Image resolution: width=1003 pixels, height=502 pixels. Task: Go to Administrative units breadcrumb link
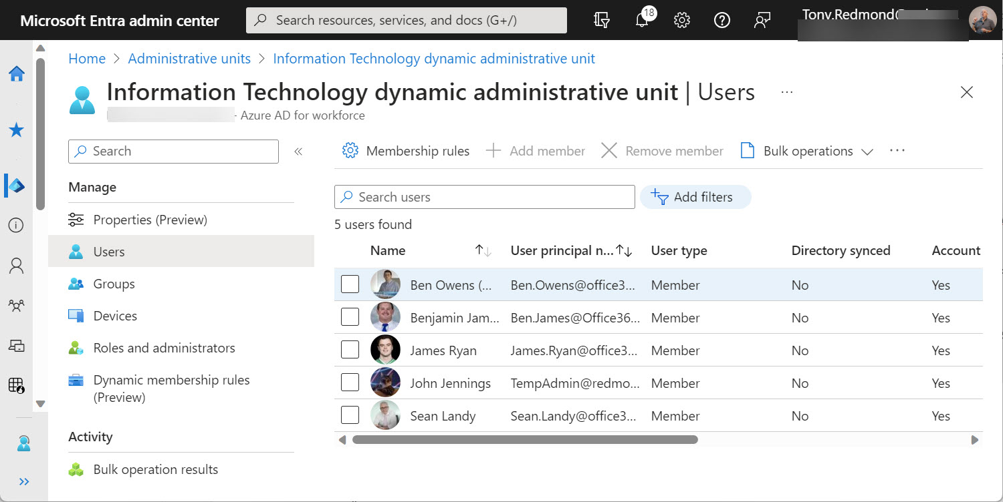click(x=189, y=59)
